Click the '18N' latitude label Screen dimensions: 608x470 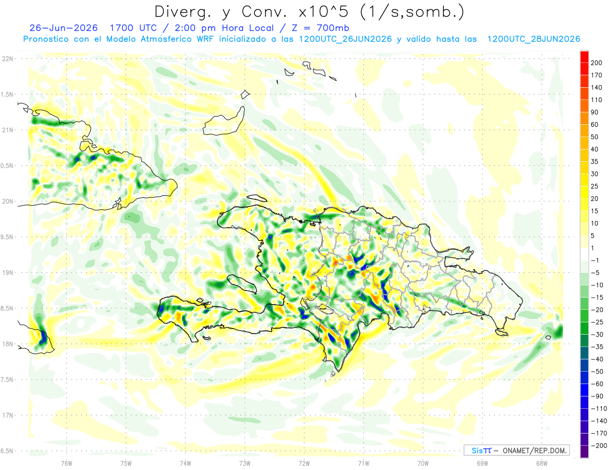7,344
